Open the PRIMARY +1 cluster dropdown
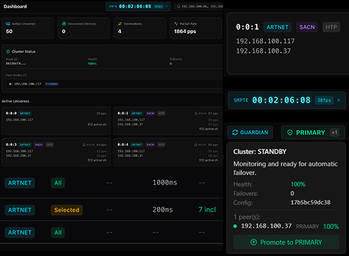349x256 pixels. coord(313,132)
